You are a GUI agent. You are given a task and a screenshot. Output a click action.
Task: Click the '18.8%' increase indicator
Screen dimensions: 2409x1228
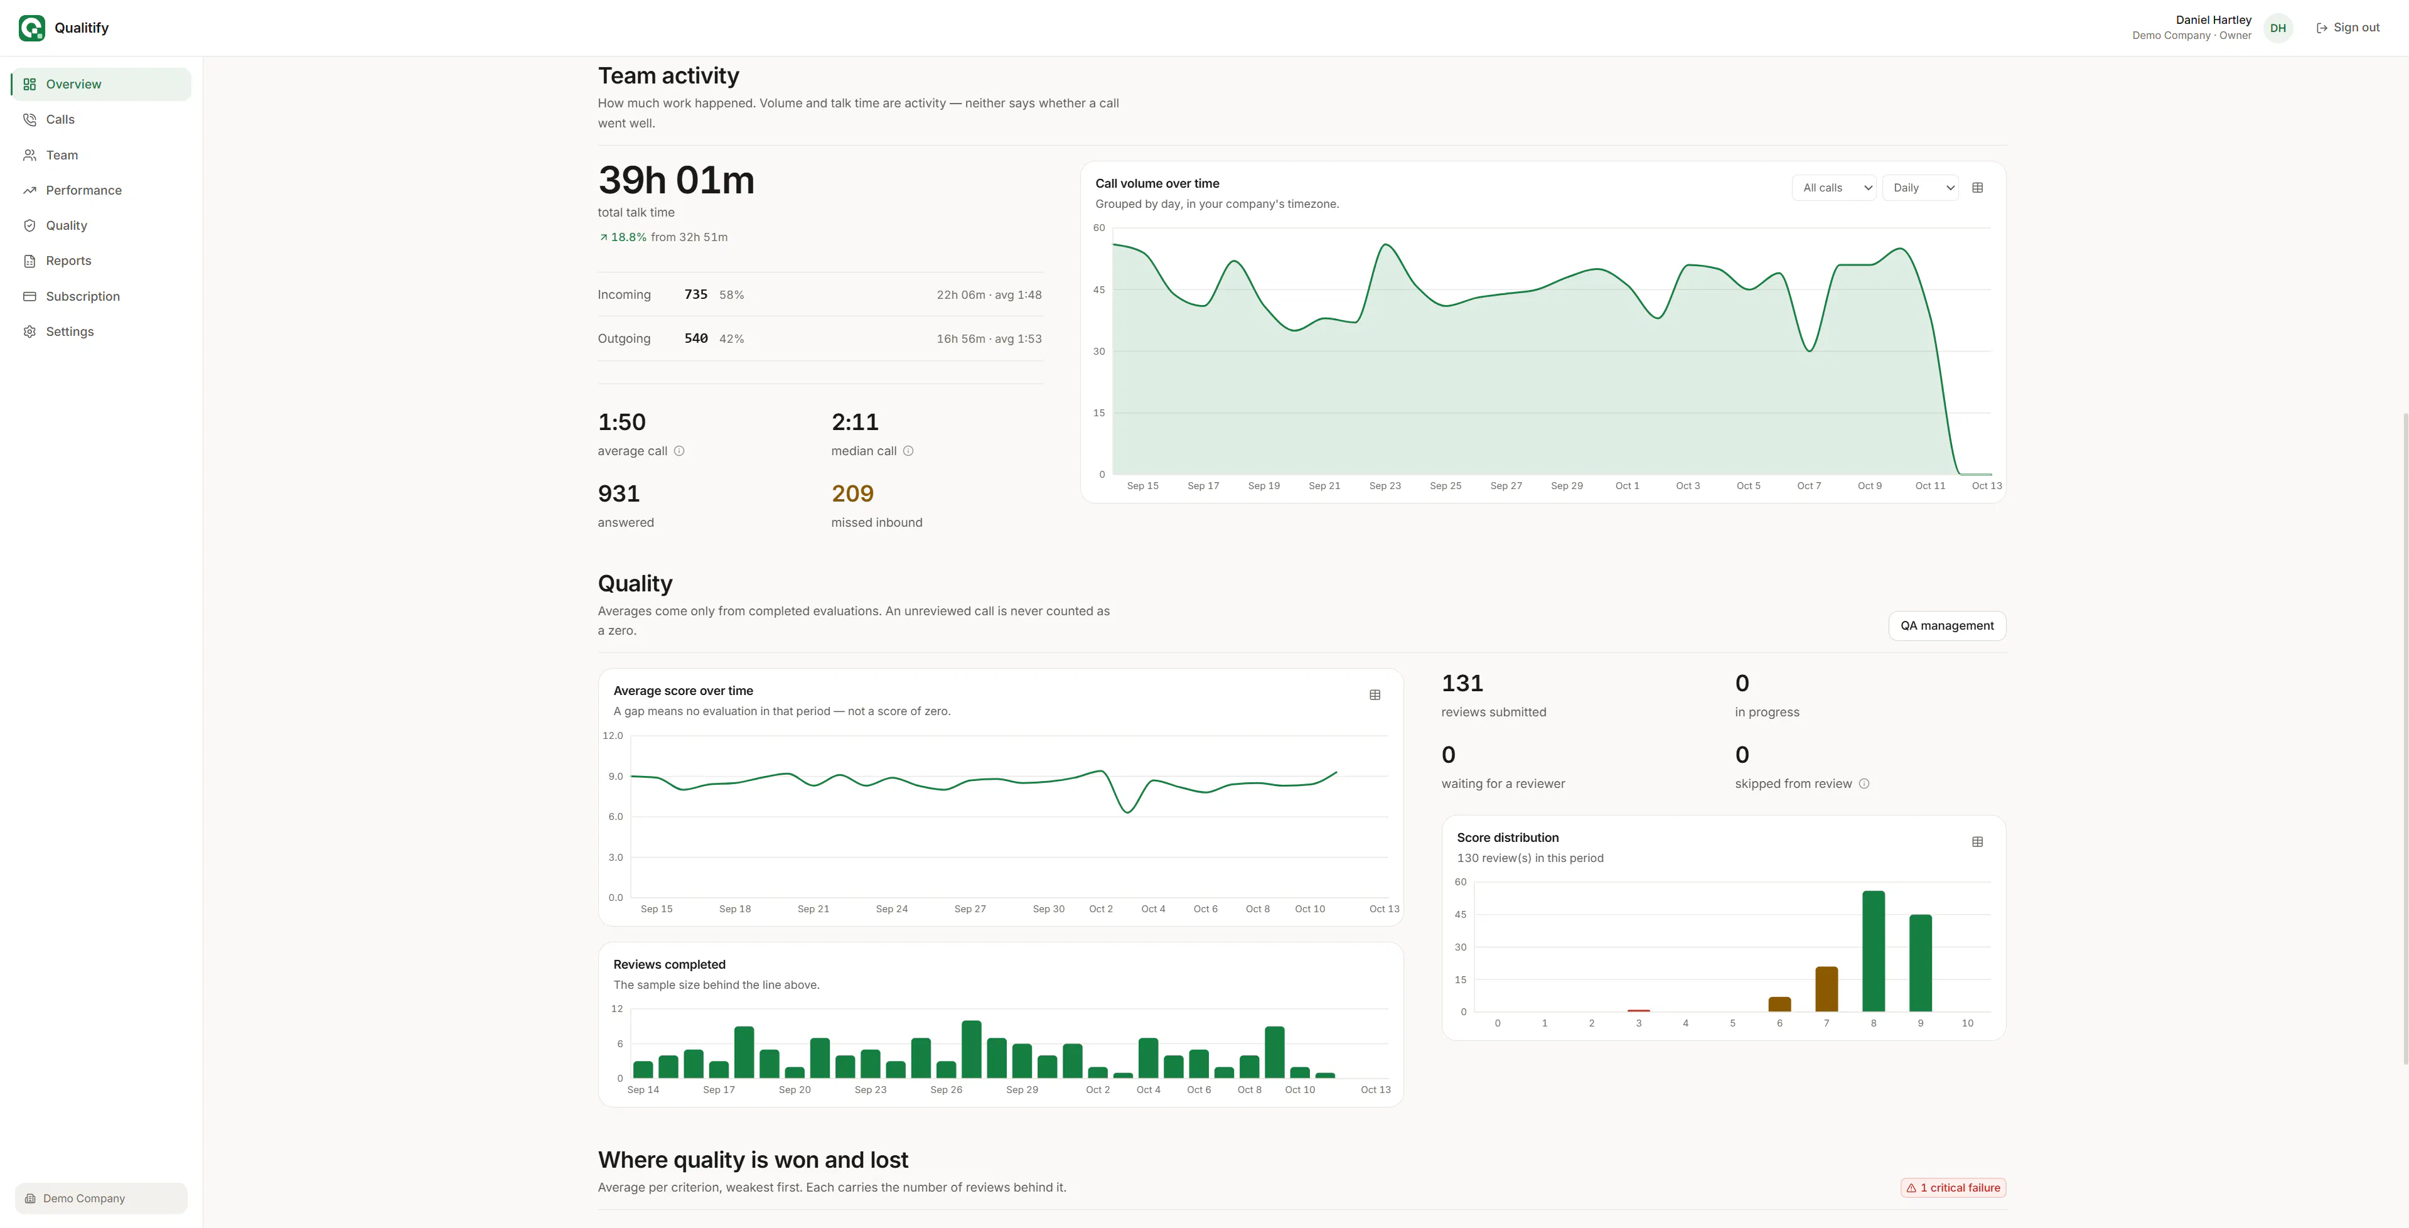click(623, 237)
